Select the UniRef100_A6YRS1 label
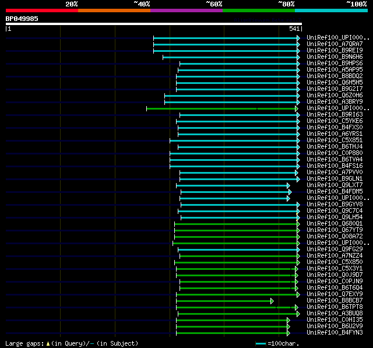Image resolution: width=373 pixels, height=348 pixels. [x=335, y=134]
